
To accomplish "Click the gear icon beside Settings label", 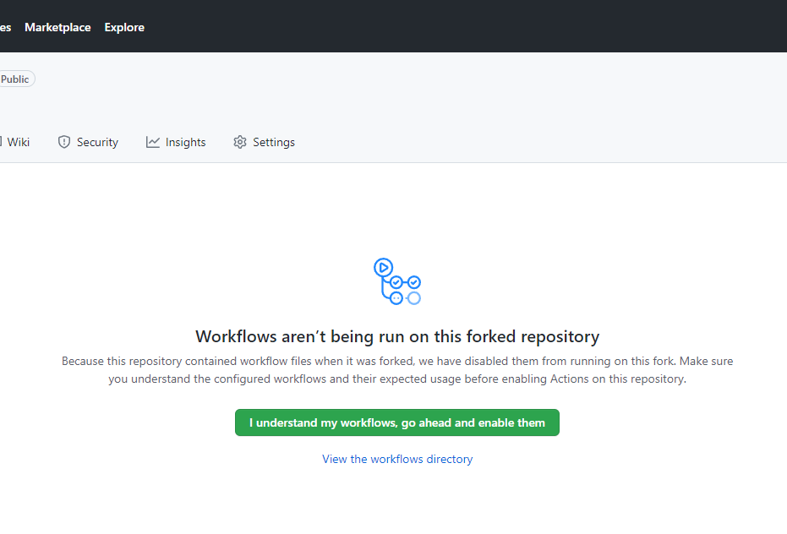I will coord(239,141).
